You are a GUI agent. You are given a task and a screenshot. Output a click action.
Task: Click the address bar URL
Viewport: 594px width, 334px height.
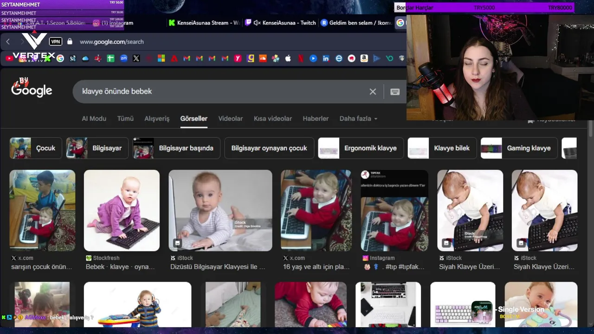(112, 42)
